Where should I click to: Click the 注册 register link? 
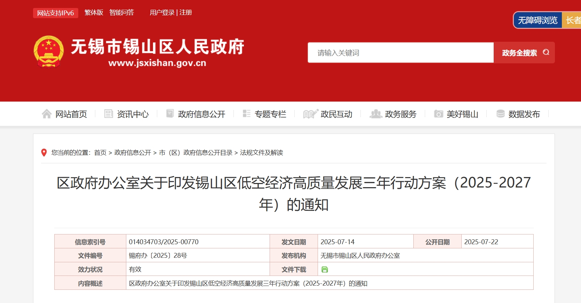tap(186, 13)
